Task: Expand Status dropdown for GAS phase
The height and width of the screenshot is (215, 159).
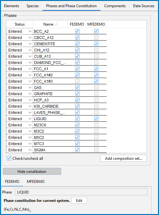Action: [19, 87]
